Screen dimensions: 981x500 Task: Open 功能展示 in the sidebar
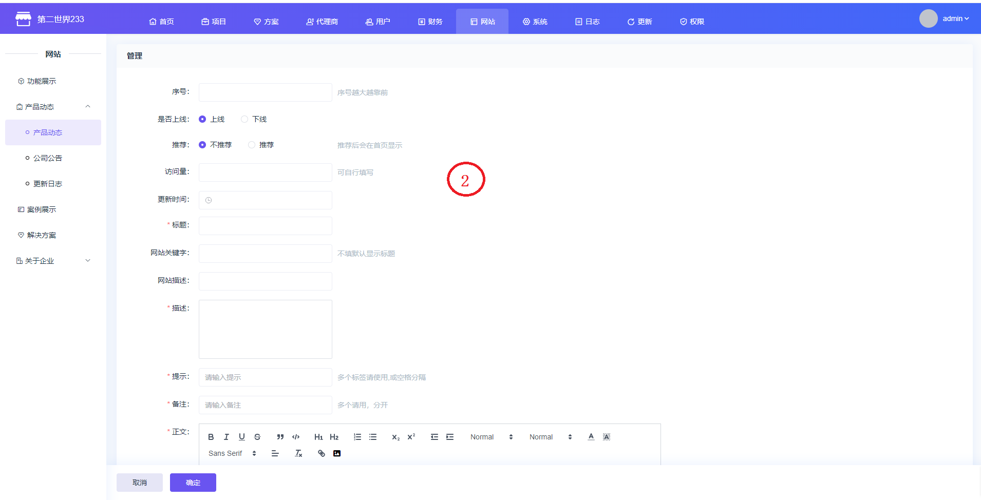click(x=53, y=81)
